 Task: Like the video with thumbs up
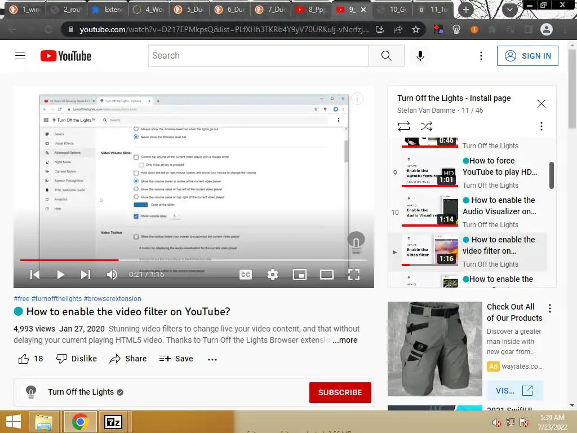[24, 359]
